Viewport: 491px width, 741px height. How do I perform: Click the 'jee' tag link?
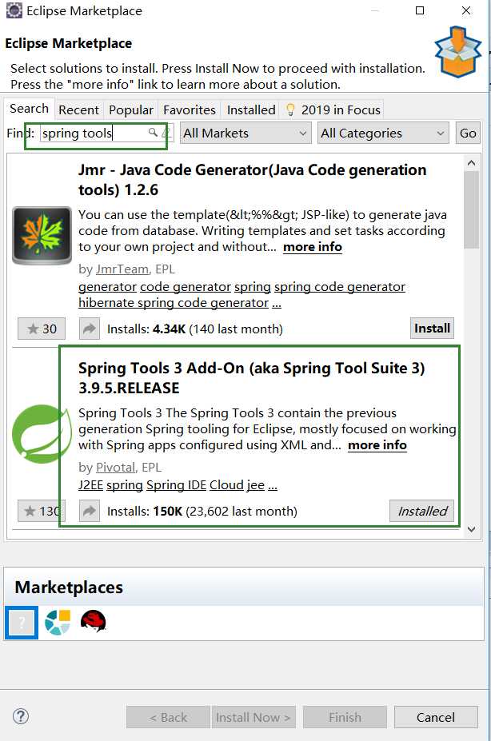pos(256,485)
